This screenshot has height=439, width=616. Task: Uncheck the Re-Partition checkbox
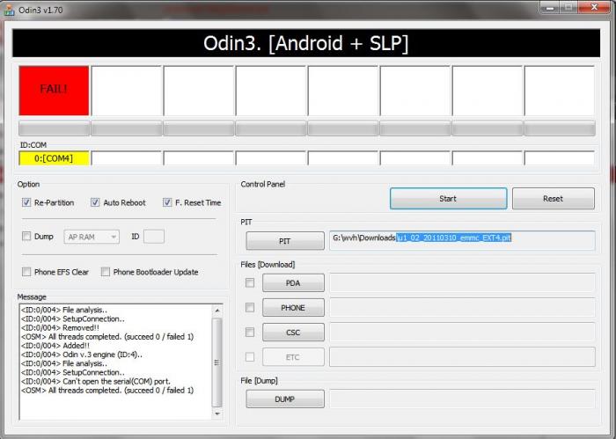coord(26,202)
